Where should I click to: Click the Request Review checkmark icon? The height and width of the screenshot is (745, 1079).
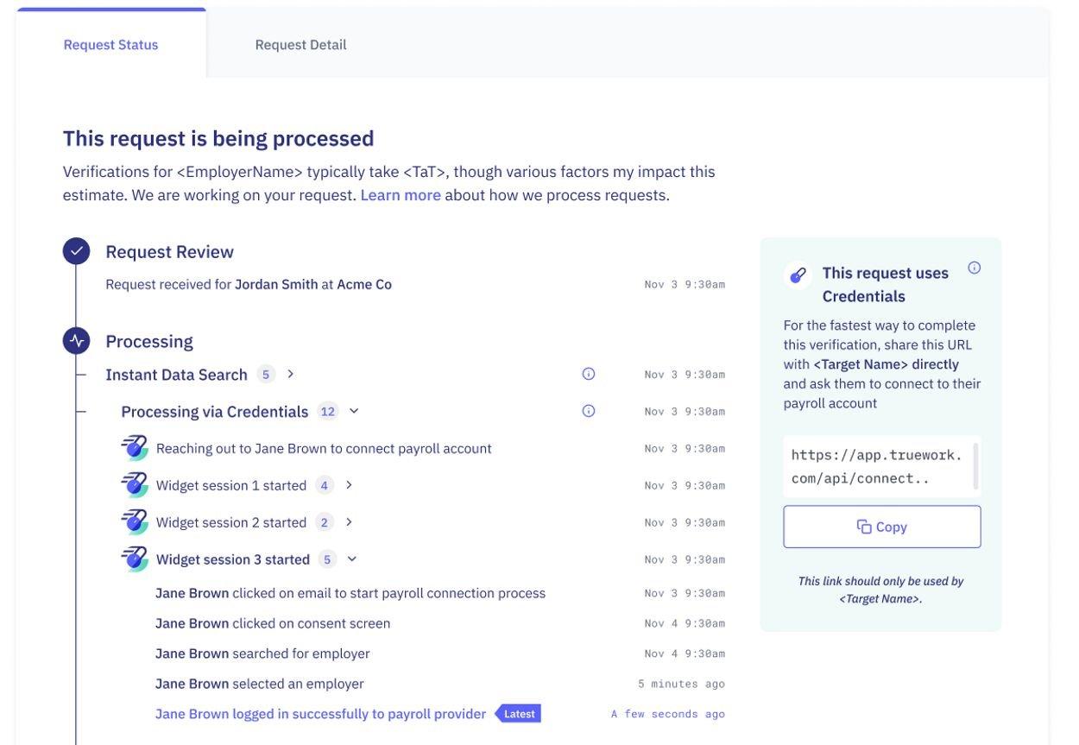77,251
